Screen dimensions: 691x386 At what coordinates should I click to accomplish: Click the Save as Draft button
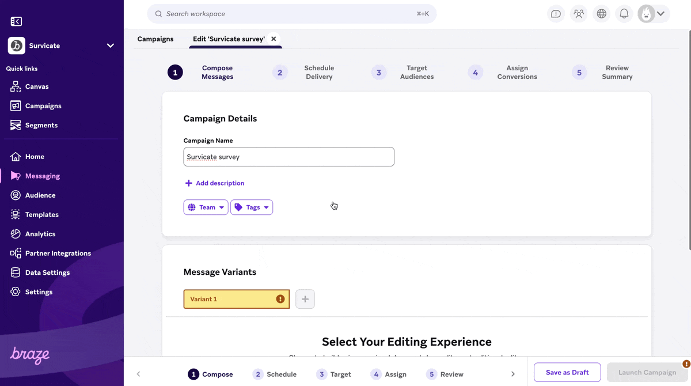point(567,372)
